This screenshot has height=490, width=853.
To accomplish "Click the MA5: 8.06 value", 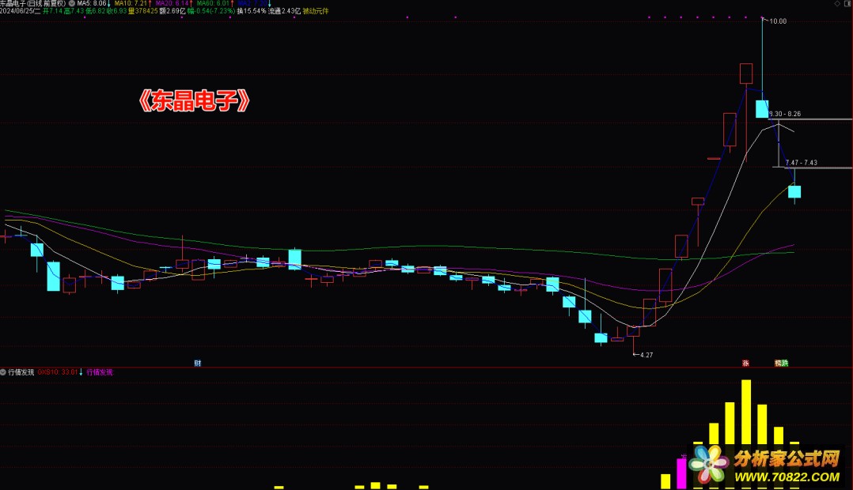I will coord(92,3).
